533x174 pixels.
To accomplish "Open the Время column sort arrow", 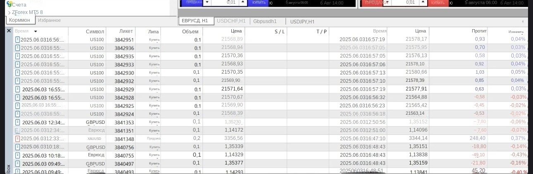I will [x=36, y=31].
